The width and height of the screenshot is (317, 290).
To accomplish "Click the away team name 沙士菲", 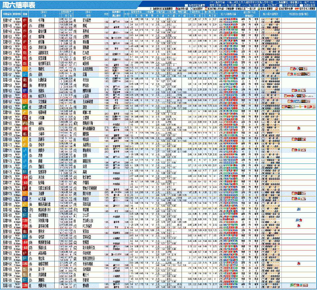I will tap(86, 215).
